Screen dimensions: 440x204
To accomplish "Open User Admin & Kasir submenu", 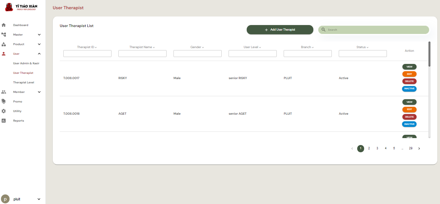I will (26, 63).
